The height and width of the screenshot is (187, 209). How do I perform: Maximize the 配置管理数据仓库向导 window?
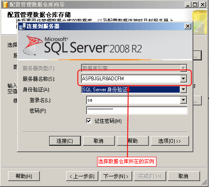point(195,5)
